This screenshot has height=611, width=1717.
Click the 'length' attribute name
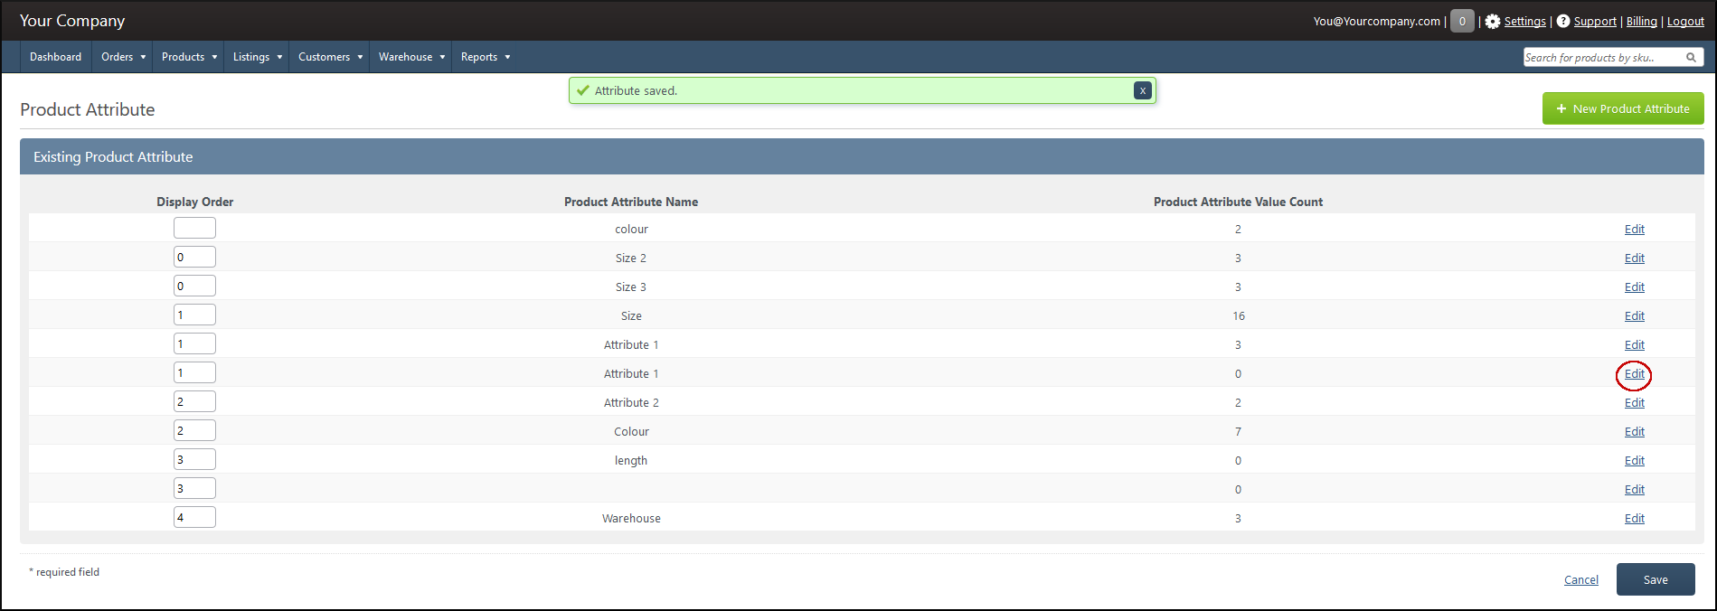pos(631,460)
